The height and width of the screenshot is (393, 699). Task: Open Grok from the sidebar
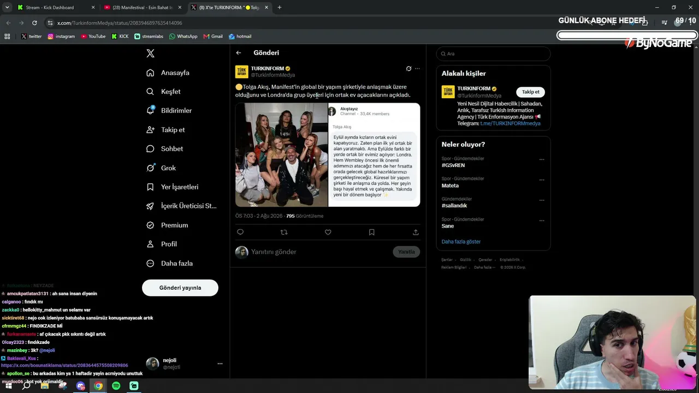pos(162,168)
